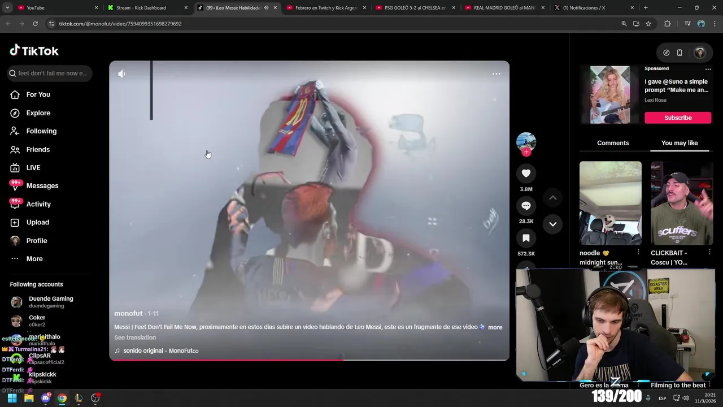This screenshot has height=407, width=723.
Task: Open the noodle midnight sun video thumbnail
Action: point(611,203)
